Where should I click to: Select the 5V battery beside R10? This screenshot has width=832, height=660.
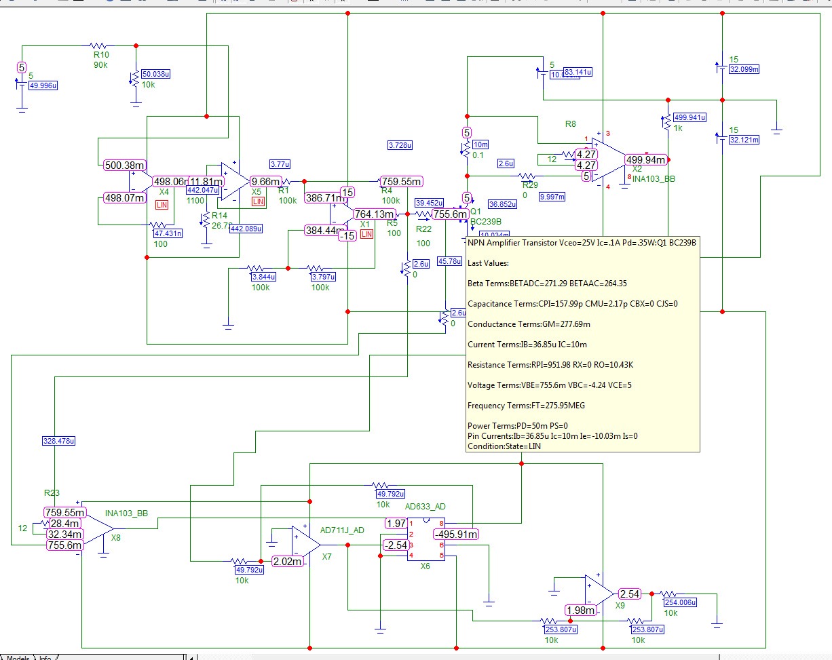tap(22, 82)
